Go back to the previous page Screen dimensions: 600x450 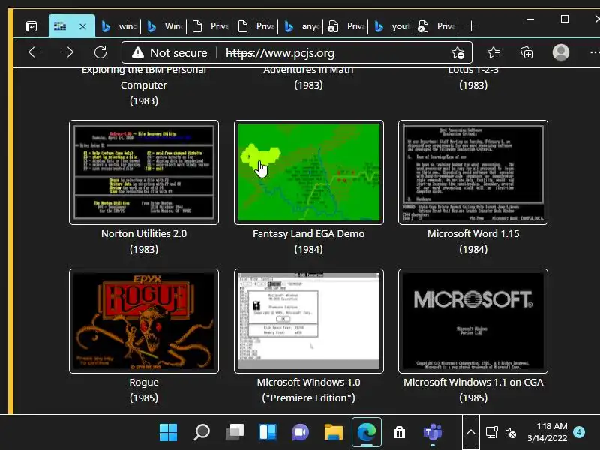click(x=34, y=52)
